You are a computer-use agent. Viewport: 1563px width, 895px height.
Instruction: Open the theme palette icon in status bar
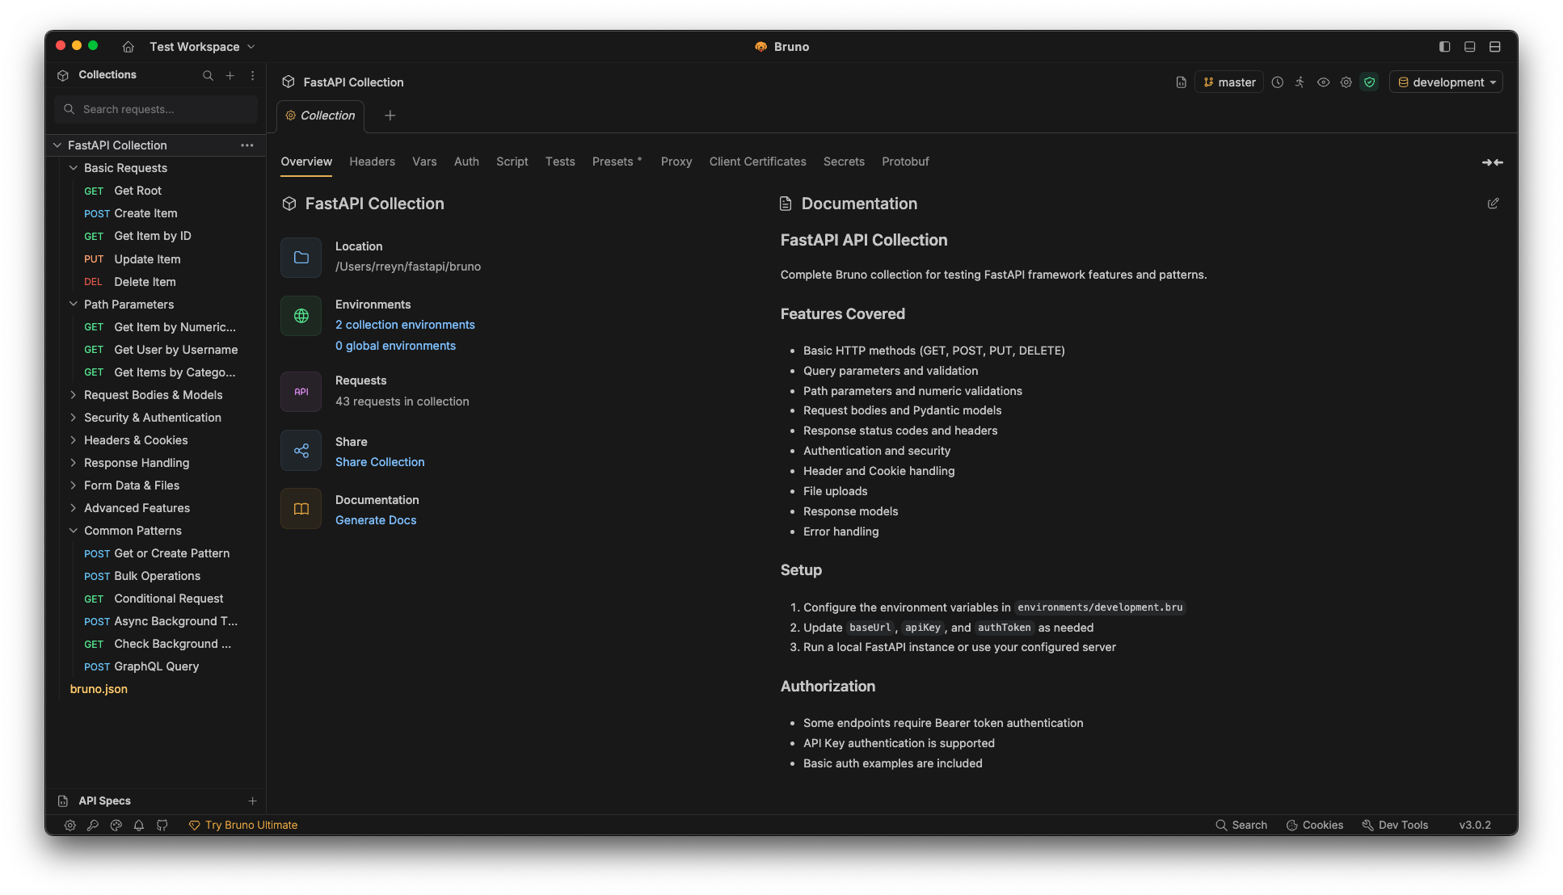116,826
